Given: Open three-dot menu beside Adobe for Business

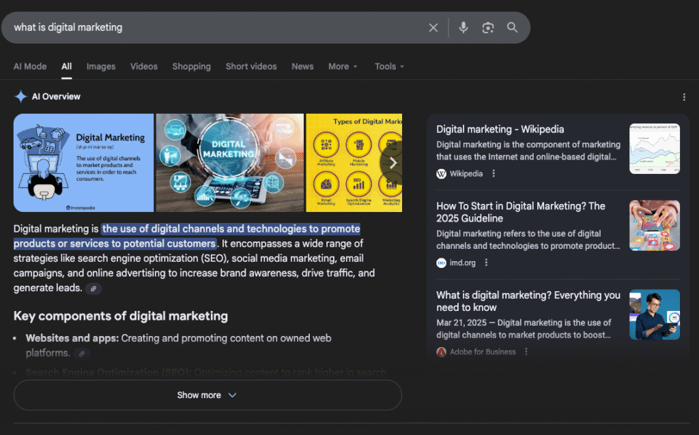Looking at the screenshot, I should pyautogui.click(x=526, y=352).
